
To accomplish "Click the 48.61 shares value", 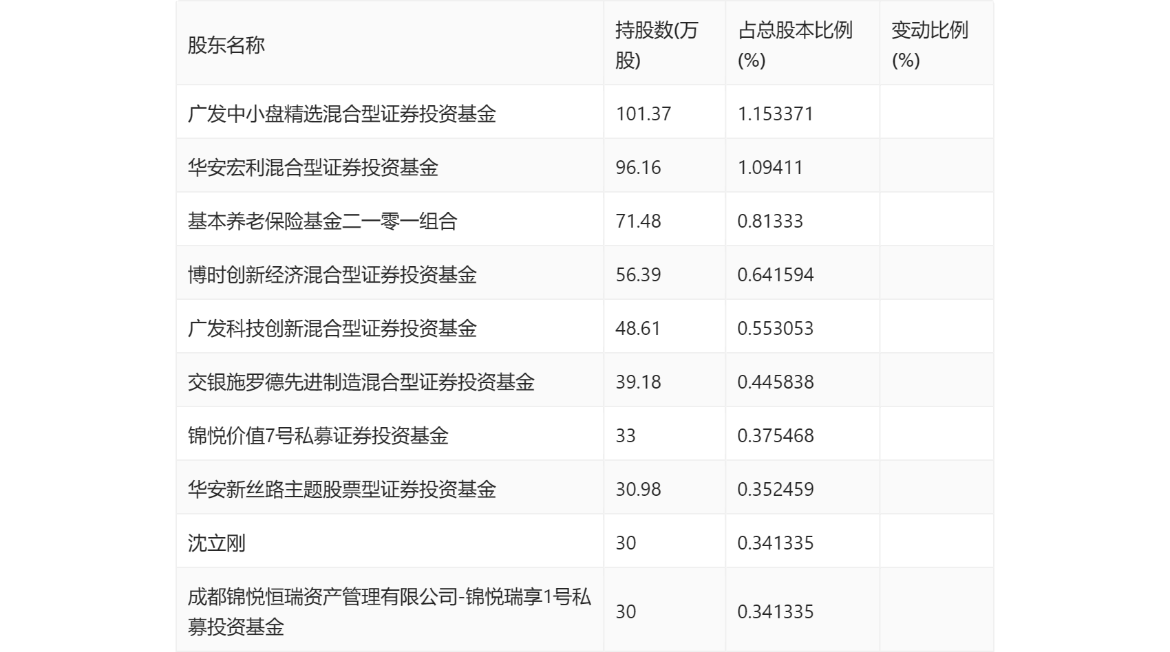I will (638, 328).
